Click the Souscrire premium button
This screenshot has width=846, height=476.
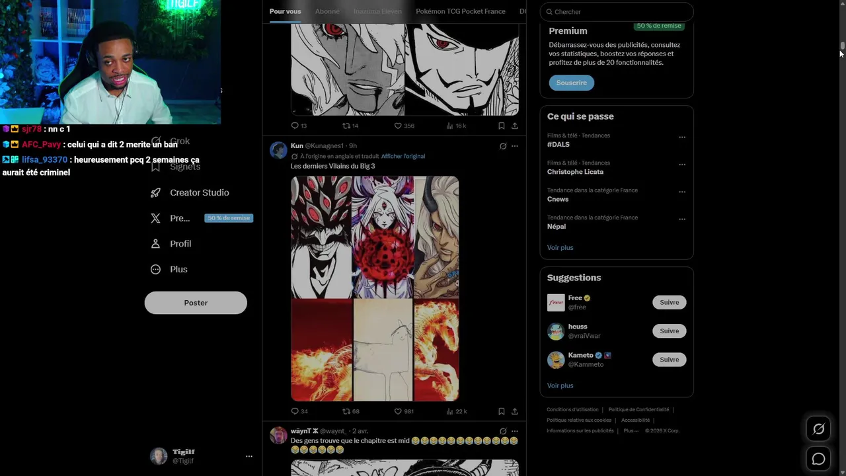[x=572, y=83]
